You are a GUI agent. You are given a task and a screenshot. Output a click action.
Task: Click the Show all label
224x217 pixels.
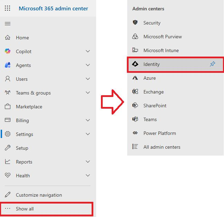point(25,209)
